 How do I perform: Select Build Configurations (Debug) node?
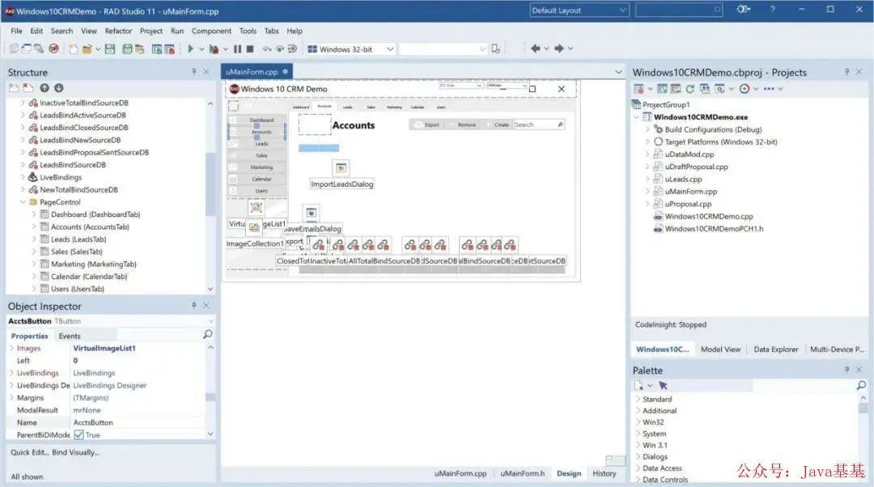click(713, 129)
